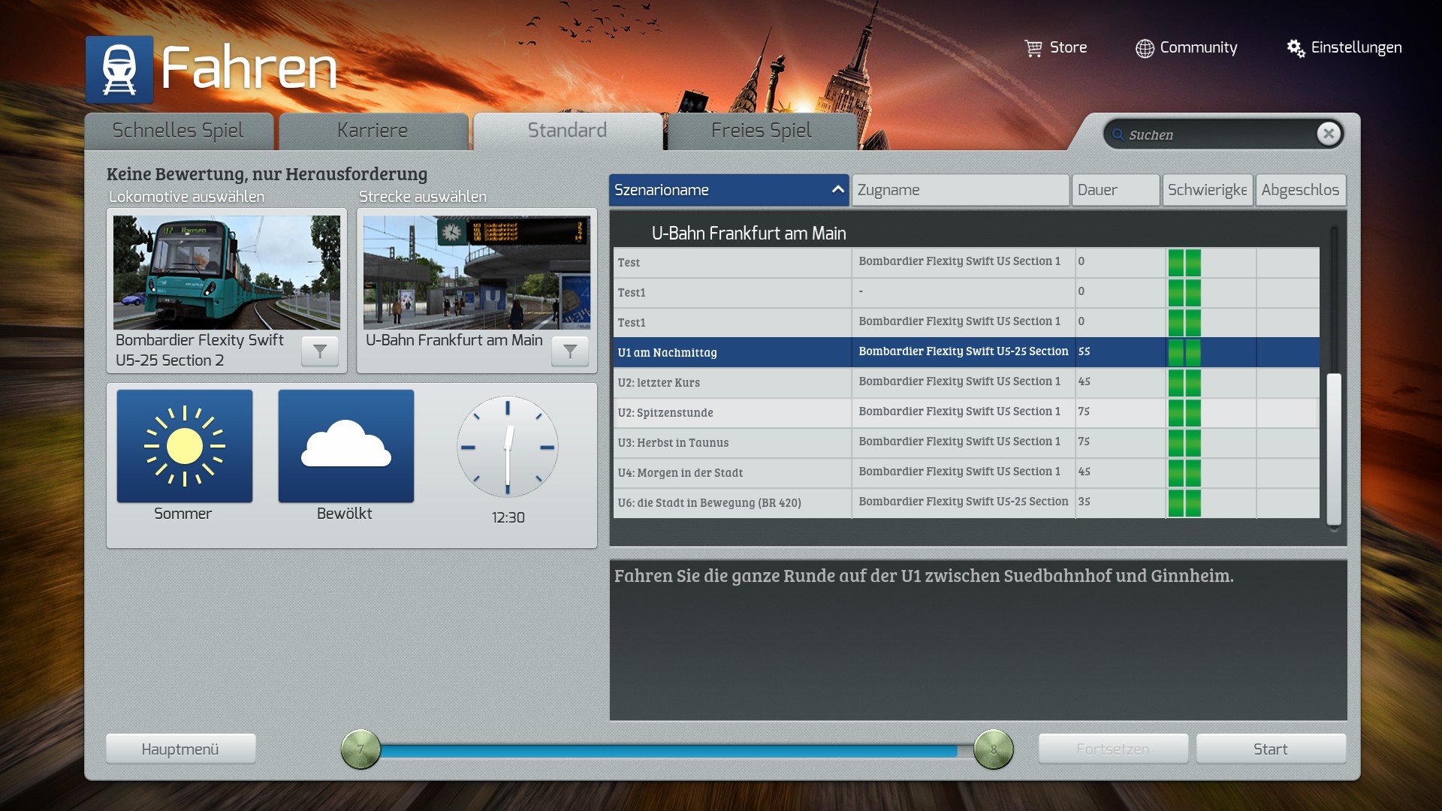Click the right slider knob labeled 8
This screenshot has height=811, width=1442.
(993, 749)
